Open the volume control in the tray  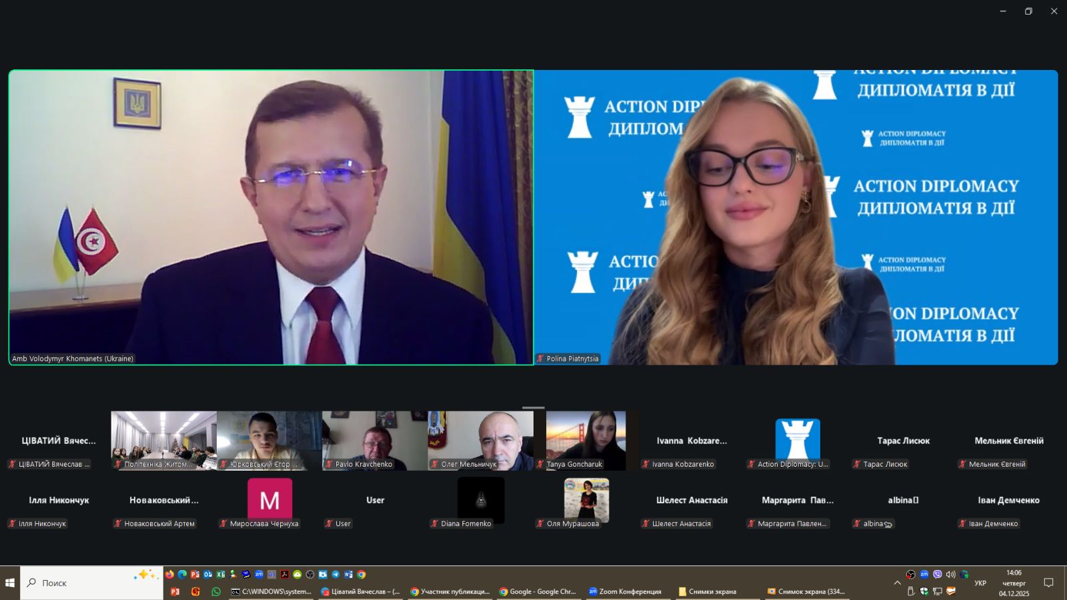click(x=951, y=574)
